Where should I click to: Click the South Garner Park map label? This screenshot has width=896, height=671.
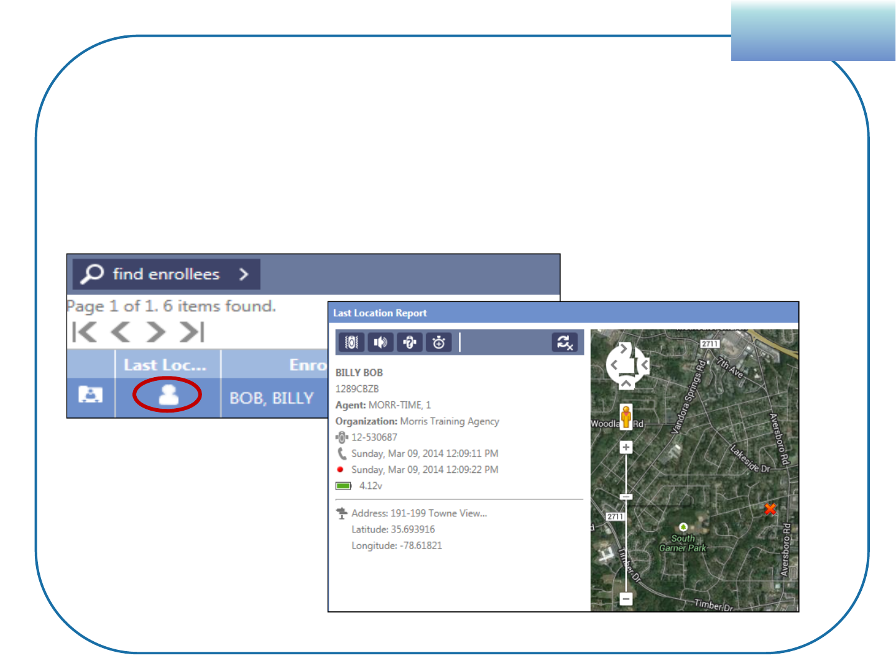[x=683, y=543]
